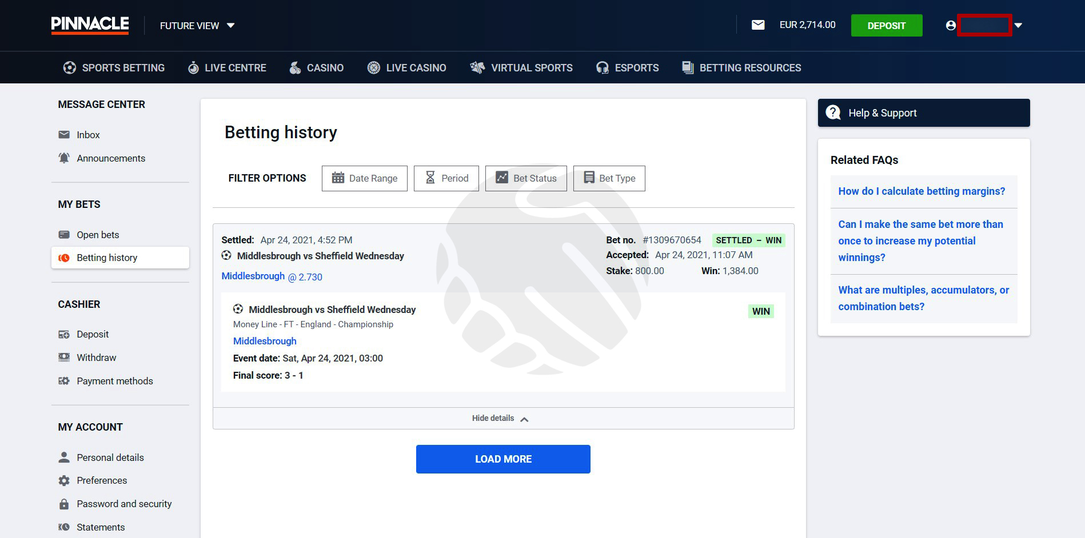
Task: Click the Open bets ticket icon
Action: pos(64,235)
